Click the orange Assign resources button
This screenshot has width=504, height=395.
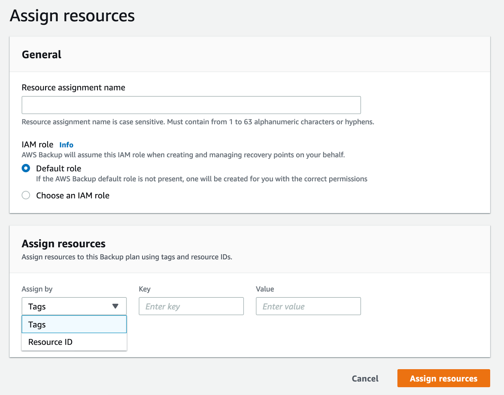(x=444, y=378)
